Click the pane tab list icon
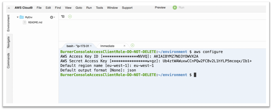 pyautogui.click(x=63, y=16)
